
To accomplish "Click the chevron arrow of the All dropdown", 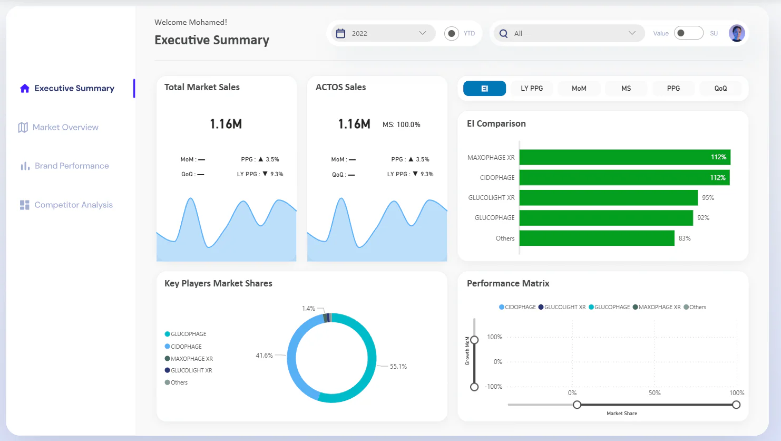I will point(632,33).
